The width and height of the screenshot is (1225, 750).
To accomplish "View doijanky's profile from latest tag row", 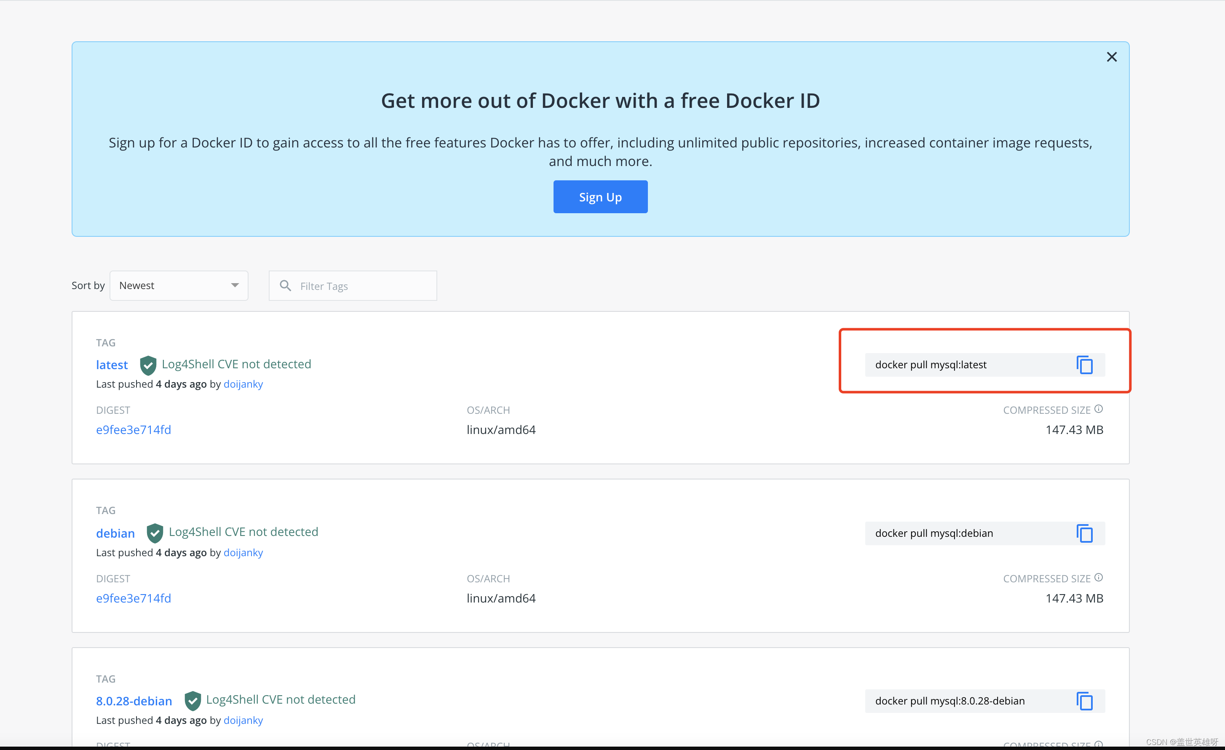I will coord(243,384).
